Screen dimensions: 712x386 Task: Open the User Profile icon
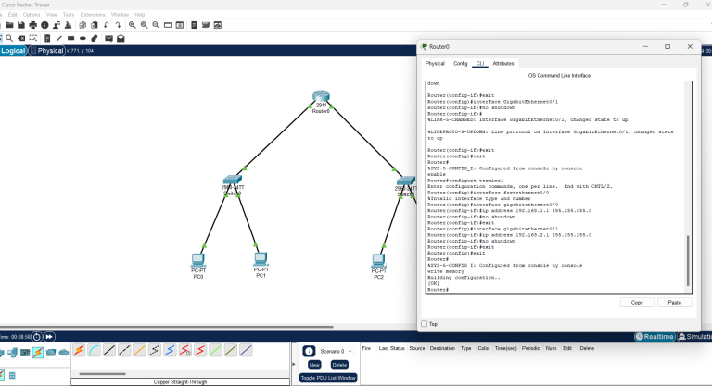[x=57, y=25]
